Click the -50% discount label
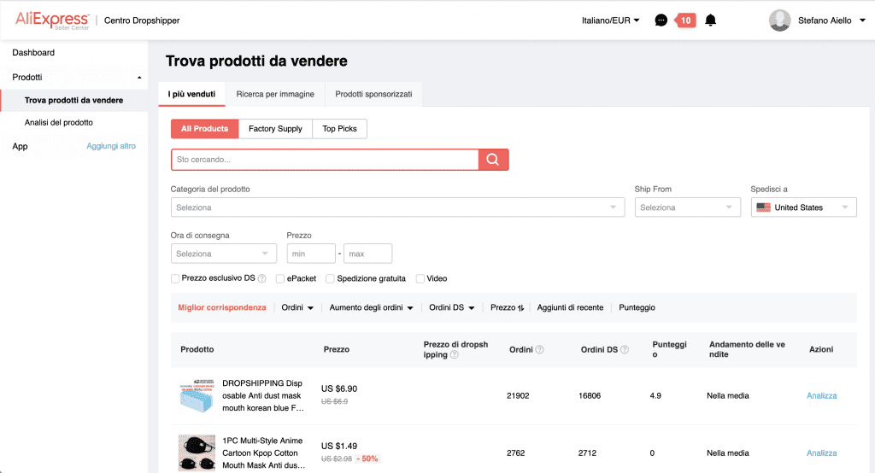This screenshot has height=473, width=875. (x=367, y=459)
